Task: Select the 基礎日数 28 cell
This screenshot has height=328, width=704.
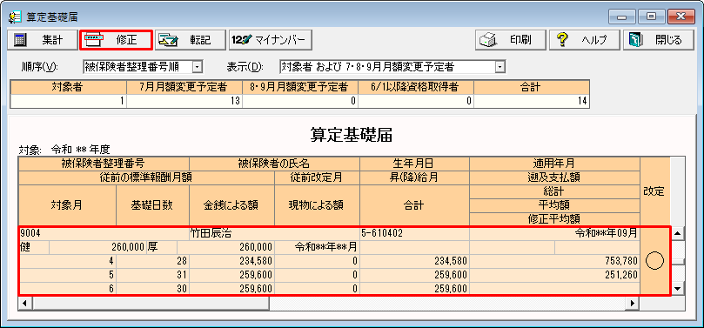Action: (152, 261)
